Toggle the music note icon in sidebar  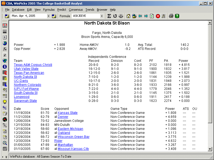(x=5, y=55)
